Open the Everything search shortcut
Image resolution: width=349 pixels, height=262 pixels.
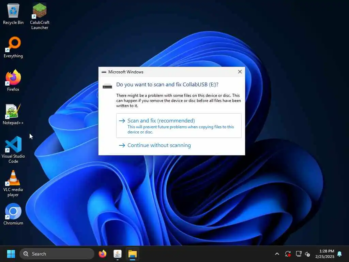pyautogui.click(x=13, y=47)
